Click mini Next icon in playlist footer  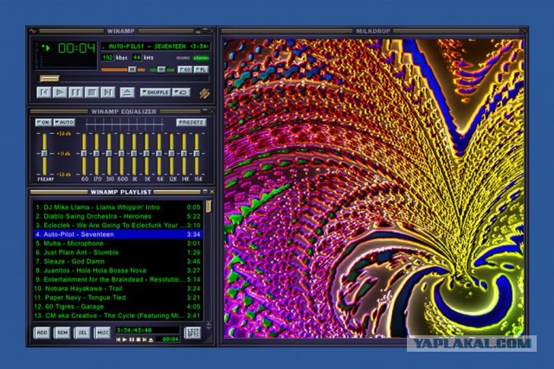(145, 340)
